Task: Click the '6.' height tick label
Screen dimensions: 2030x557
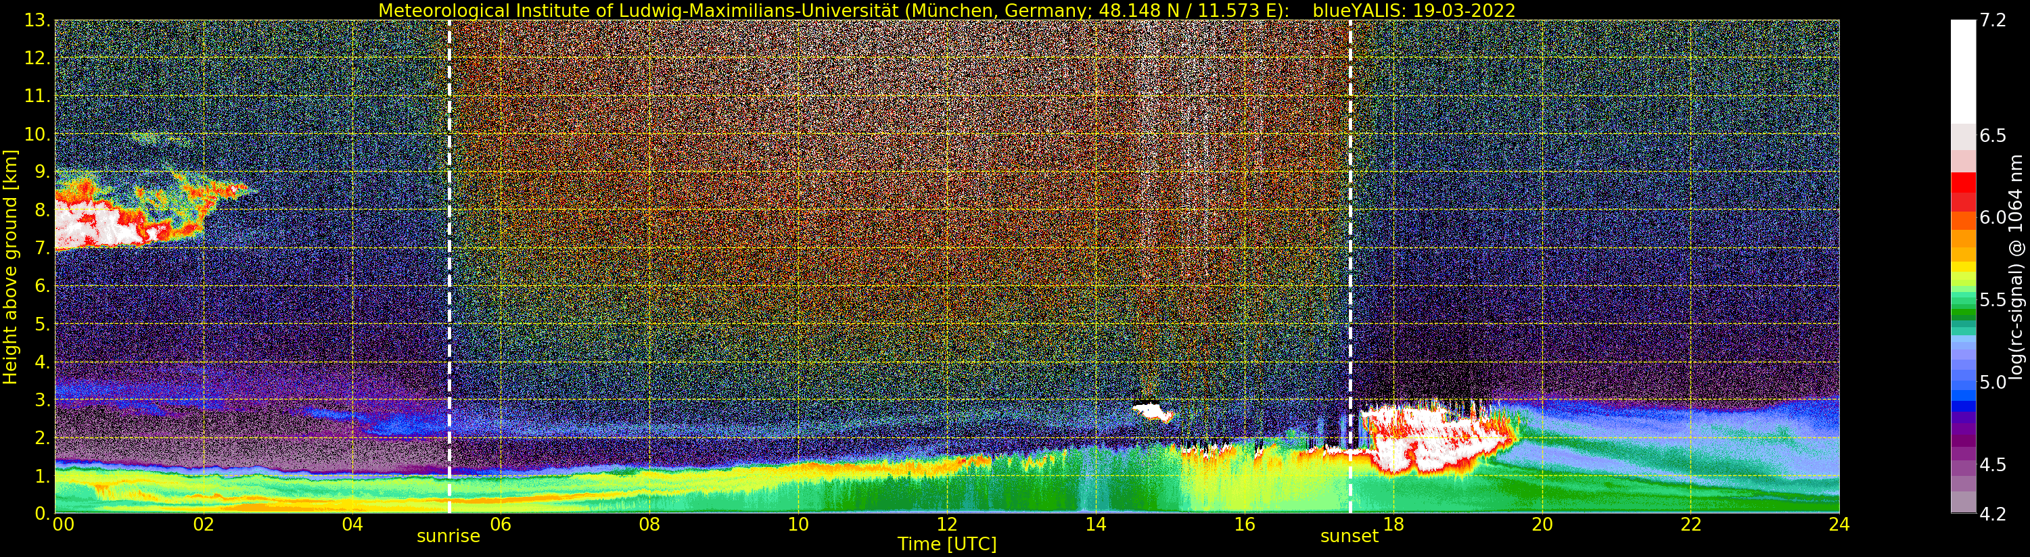Action: [43, 286]
